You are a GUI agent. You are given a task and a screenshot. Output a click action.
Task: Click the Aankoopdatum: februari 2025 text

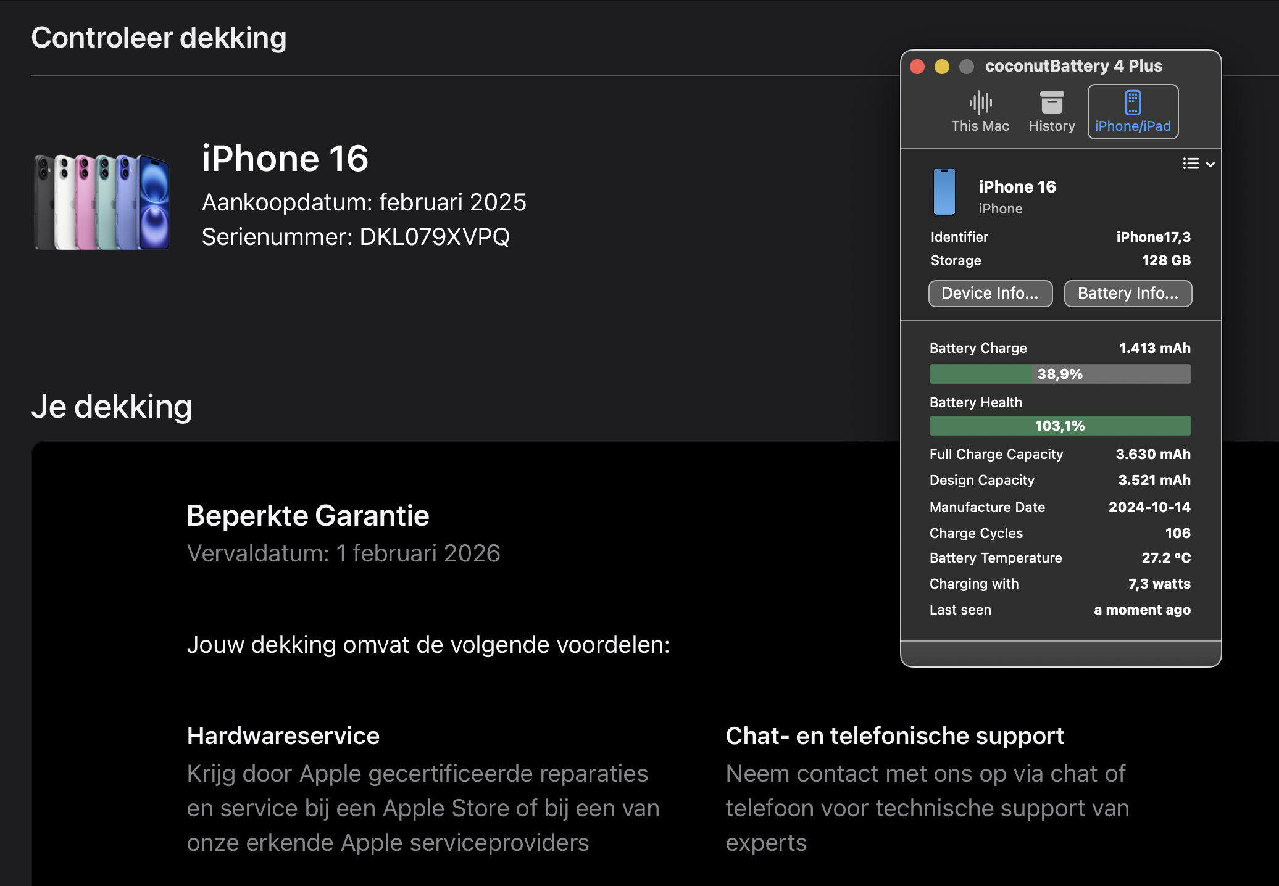coord(364,202)
